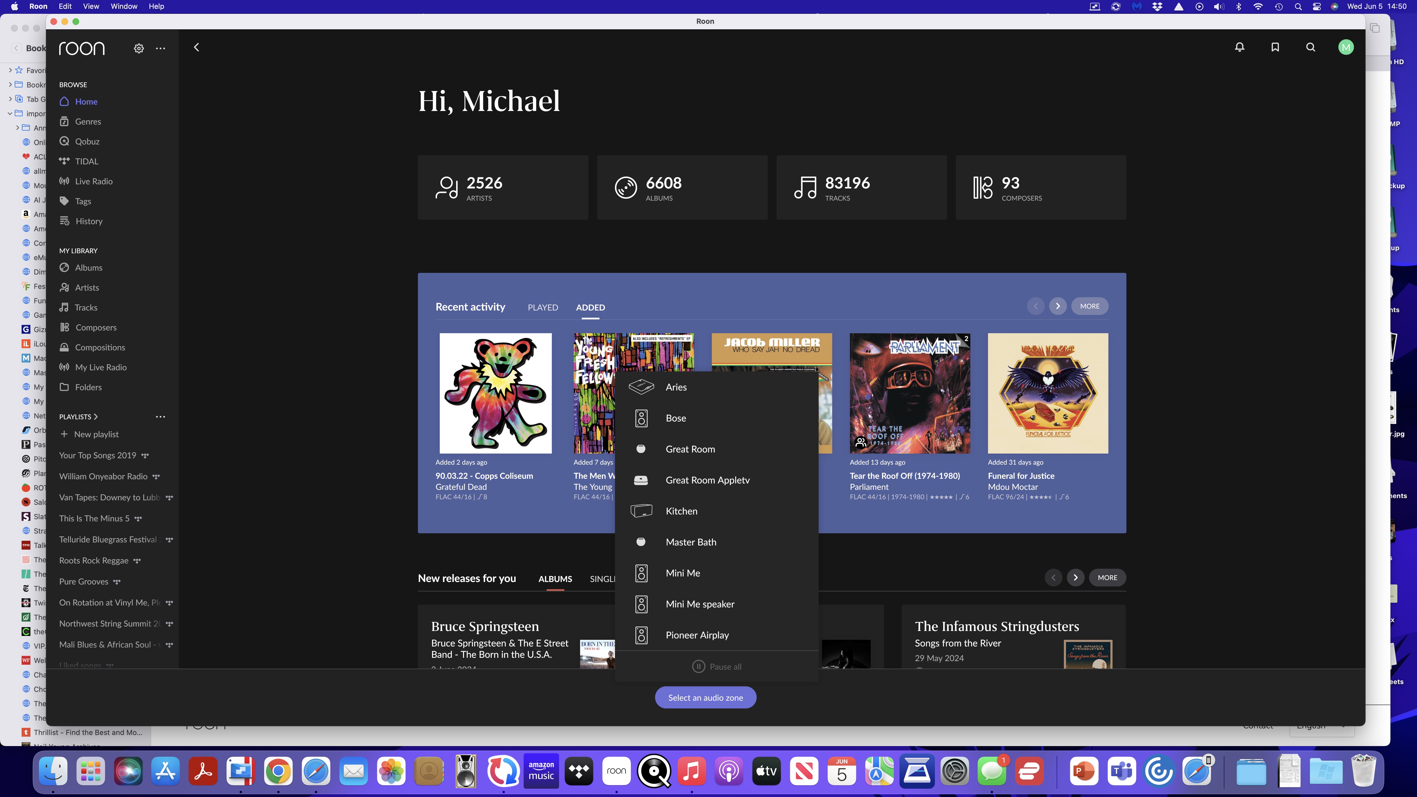Go back with the back arrow
The width and height of the screenshot is (1417, 797).
pyautogui.click(x=196, y=47)
